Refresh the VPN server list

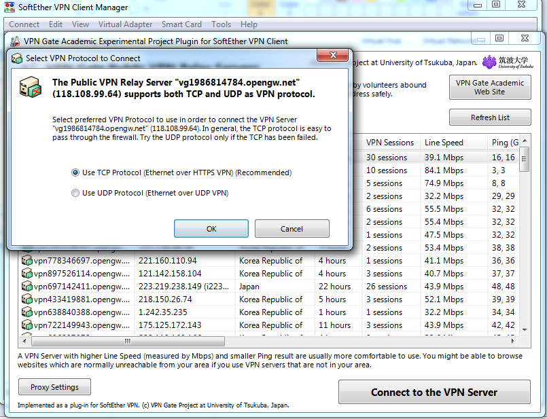490,117
